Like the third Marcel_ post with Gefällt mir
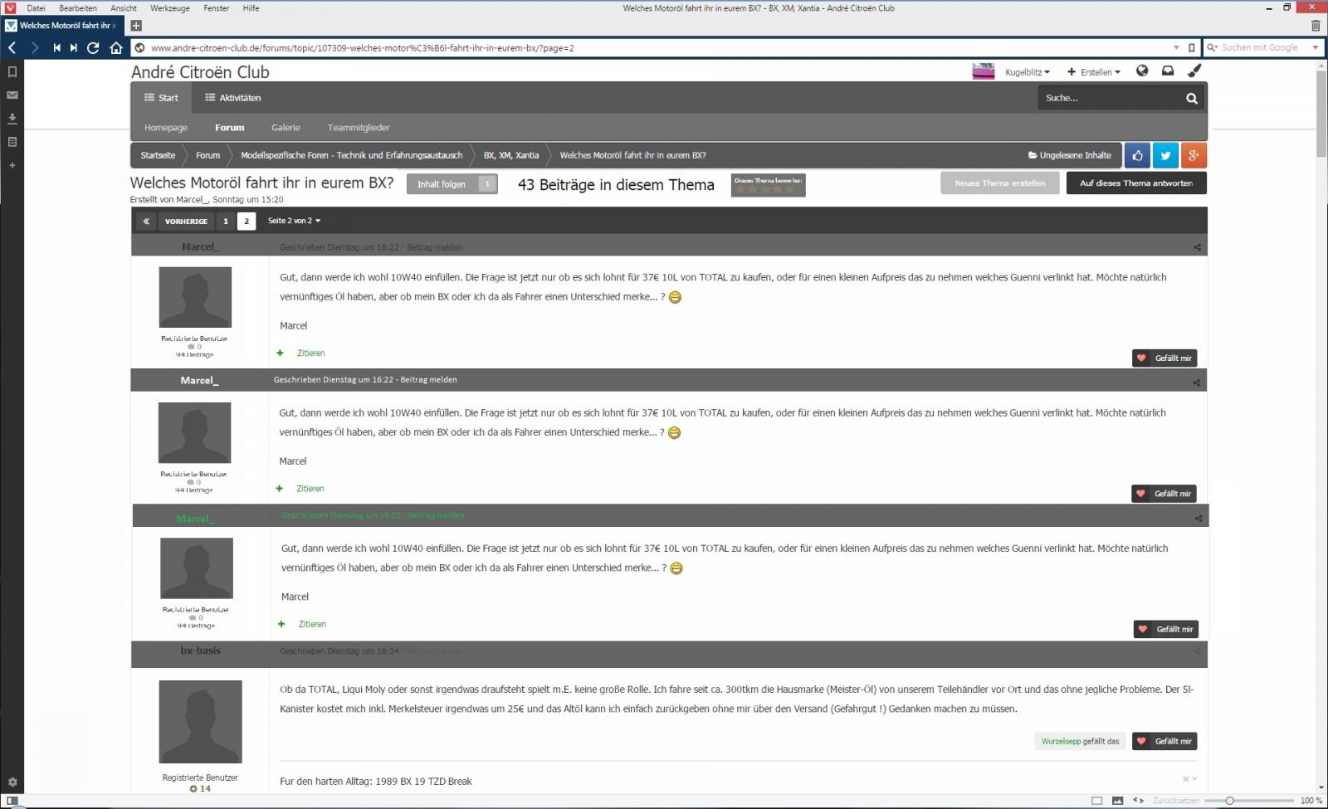The width and height of the screenshot is (1328, 809). [1166, 629]
